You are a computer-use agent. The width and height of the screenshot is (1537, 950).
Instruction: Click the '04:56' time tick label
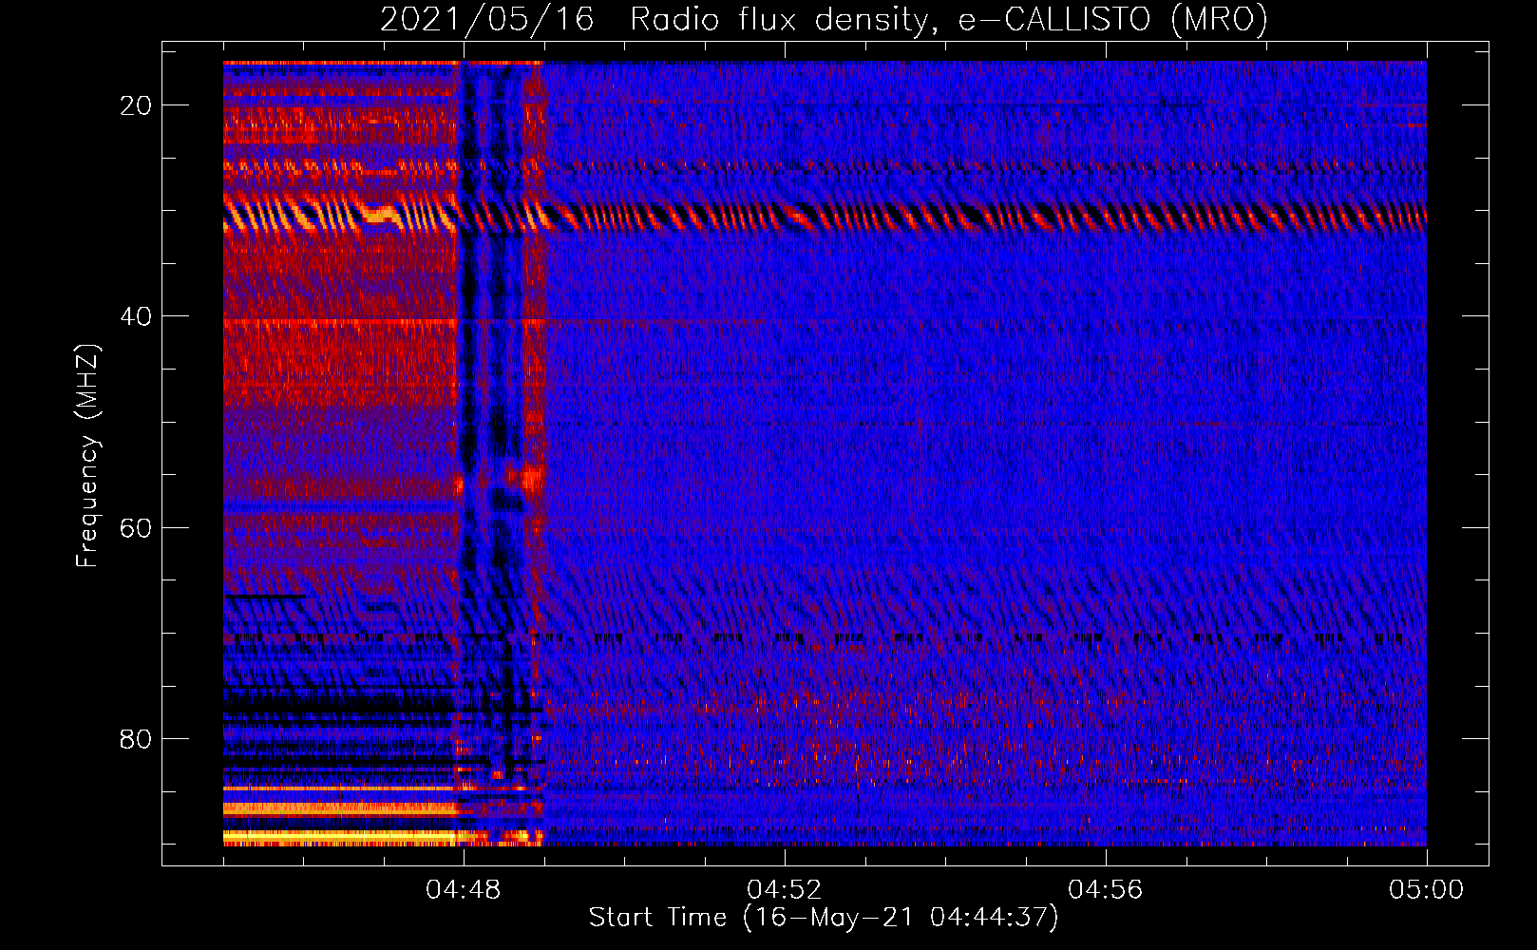1106,889
